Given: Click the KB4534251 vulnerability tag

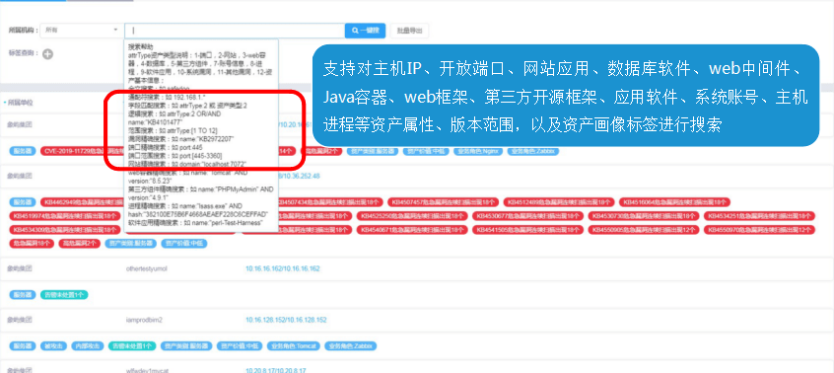Looking at the screenshot, I should coord(759,216).
